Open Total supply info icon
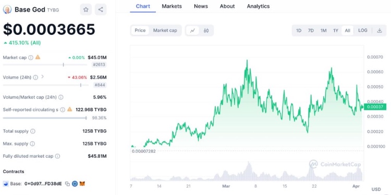The width and height of the screenshot is (391, 195). point(33,131)
